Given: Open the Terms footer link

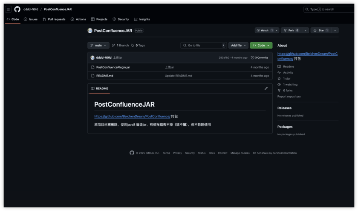Looking at the screenshot, I should point(166,153).
